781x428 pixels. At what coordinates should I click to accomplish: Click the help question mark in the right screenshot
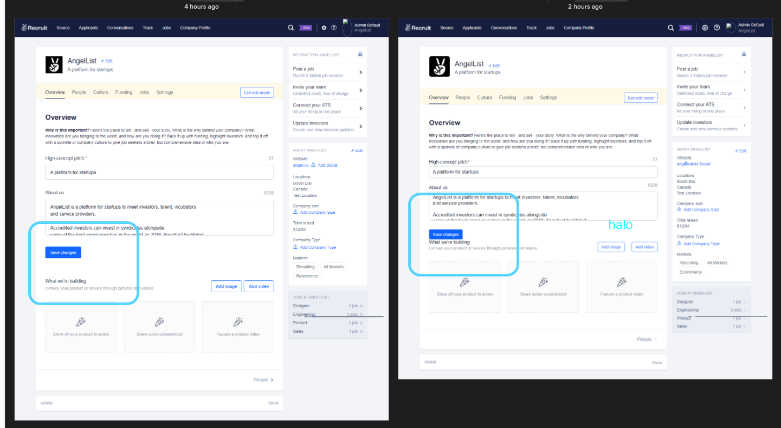717,28
